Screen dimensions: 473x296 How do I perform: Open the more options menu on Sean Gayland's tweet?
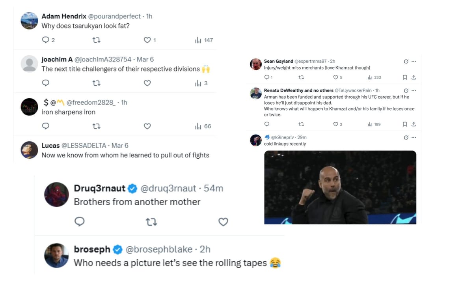[x=413, y=61]
